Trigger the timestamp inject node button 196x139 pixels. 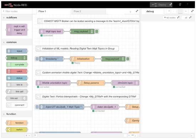(37, 59)
